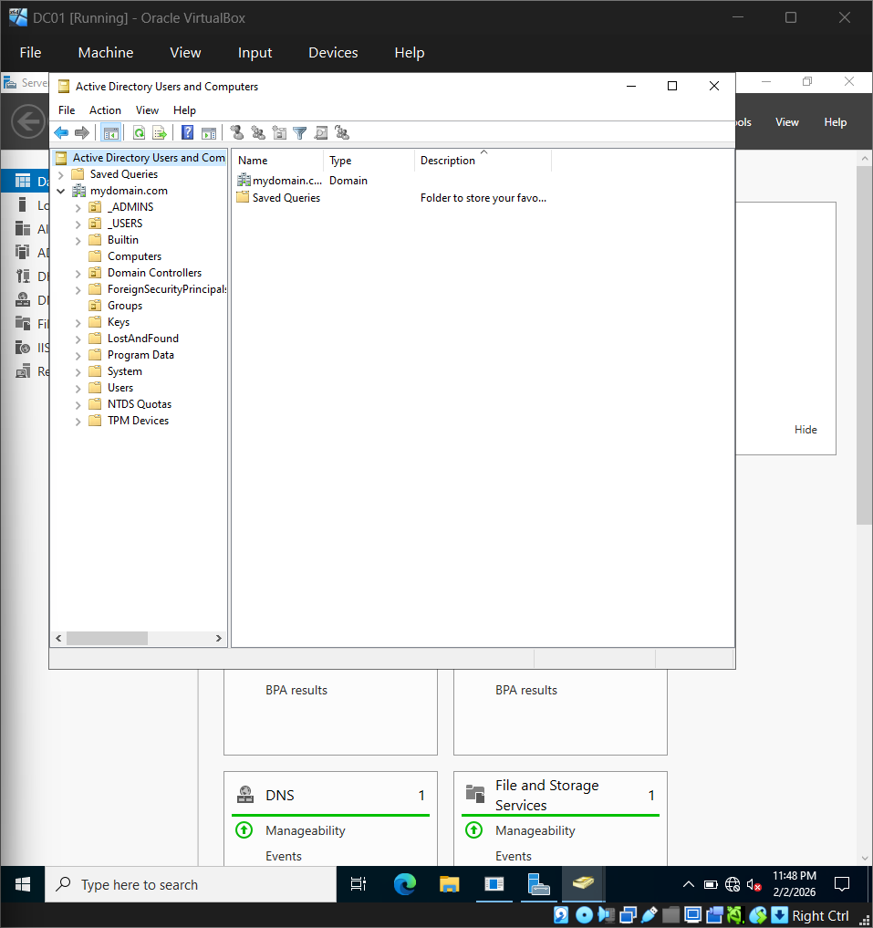Click Events under File and Storage Services

point(513,856)
